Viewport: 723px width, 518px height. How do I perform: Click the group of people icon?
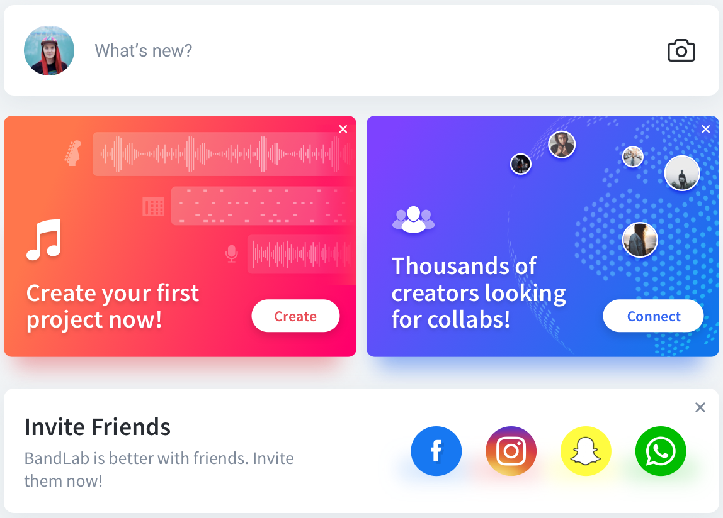point(413,219)
